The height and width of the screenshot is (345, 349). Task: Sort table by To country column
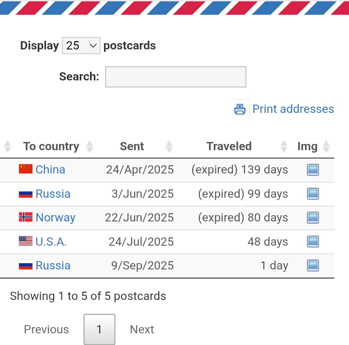tap(51, 146)
